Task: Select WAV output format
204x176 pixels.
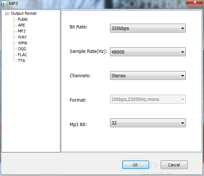Action: coord(22,37)
